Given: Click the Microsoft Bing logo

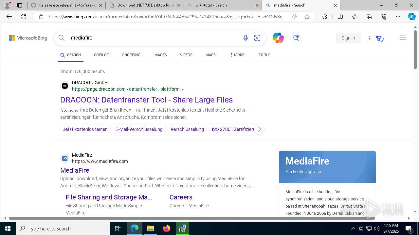Looking at the screenshot, I should point(28,38).
